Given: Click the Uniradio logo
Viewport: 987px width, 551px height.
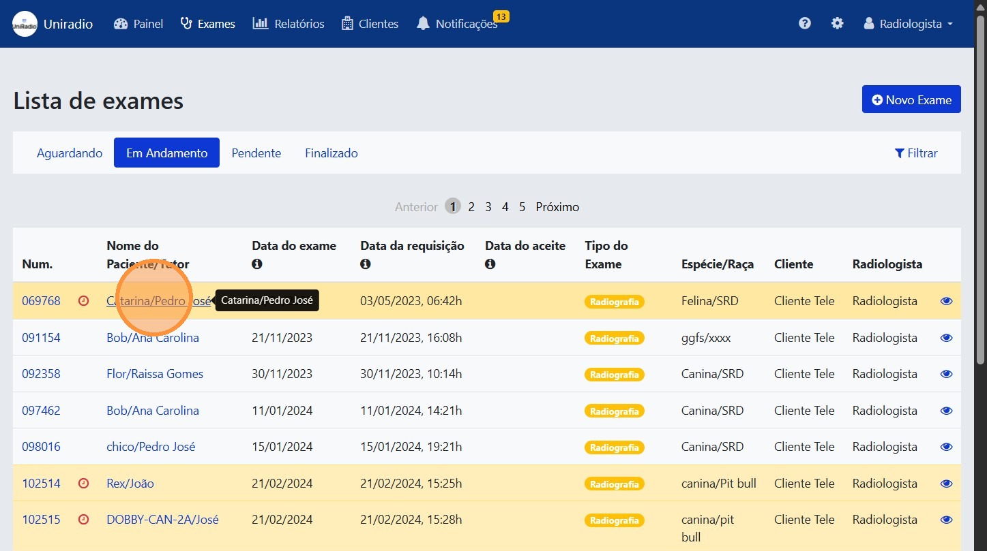Looking at the screenshot, I should 25,24.
